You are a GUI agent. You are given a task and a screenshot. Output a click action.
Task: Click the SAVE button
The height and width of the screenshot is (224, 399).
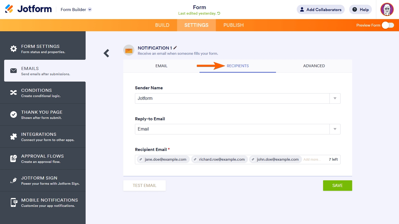337,186
